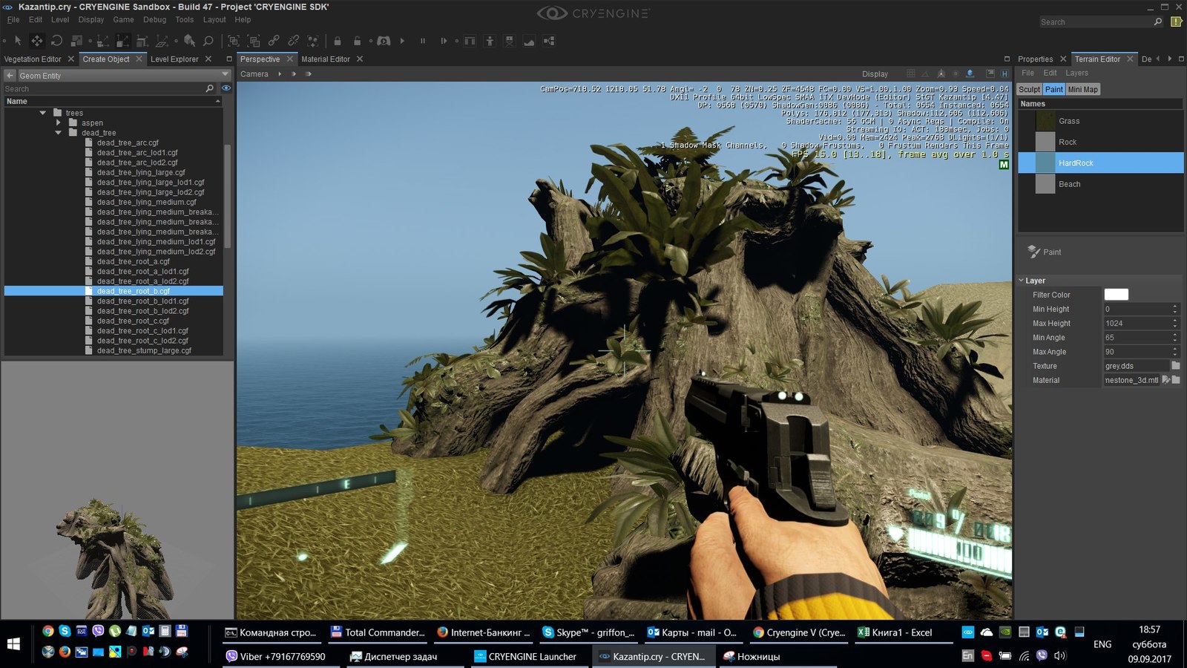
Task: Click the Mini Map button
Action: [x=1083, y=89]
